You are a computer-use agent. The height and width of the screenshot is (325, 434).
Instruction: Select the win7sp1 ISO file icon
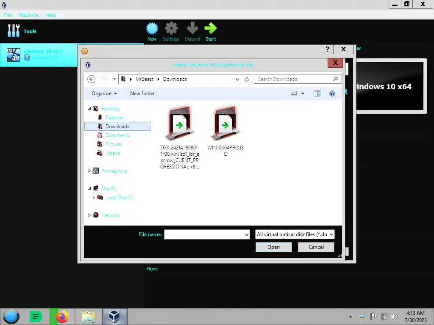click(180, 124)
